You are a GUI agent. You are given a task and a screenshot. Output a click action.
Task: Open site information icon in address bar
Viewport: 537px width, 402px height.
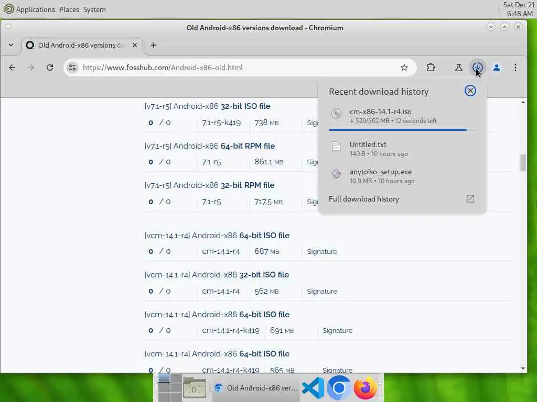click(72, 68)
